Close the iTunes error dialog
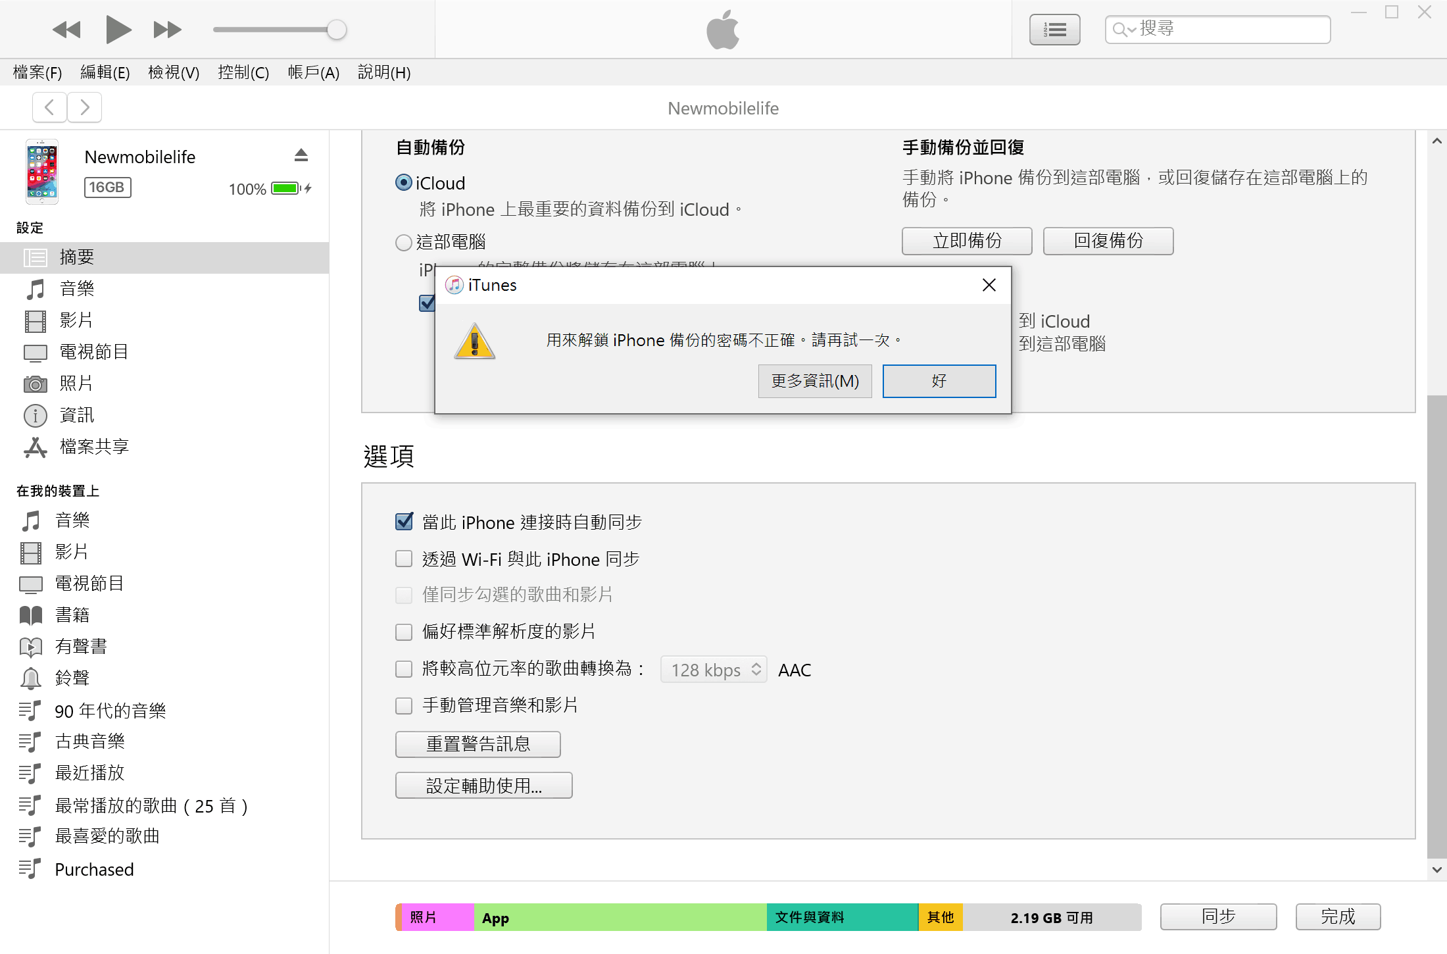This screenshot has width=1447, height=954. click(x=989, y=285)
